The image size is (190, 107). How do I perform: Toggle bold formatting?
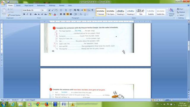tap(24, 14)
